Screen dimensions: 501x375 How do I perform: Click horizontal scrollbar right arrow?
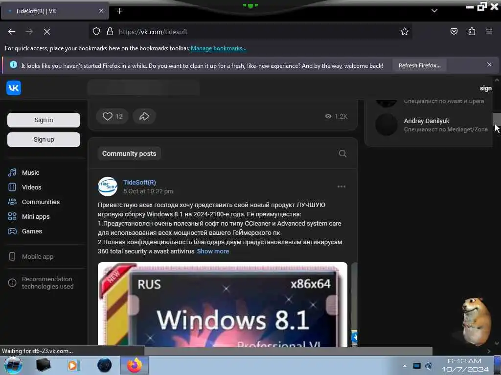489,351
